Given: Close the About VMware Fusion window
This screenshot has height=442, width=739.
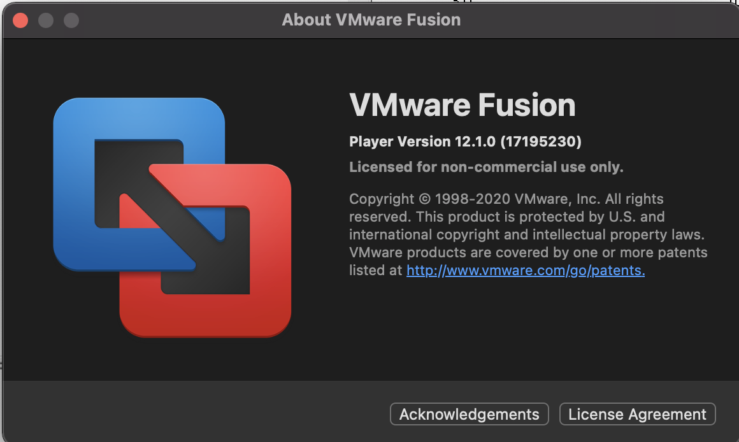Looking at the screenshot, I should pyautogui.click(x=20, y=20).
